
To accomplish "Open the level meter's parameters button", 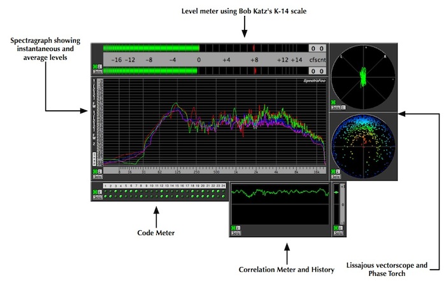I will click(x=99, y=66).
